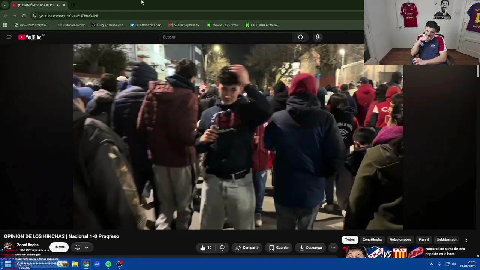Open a new browser tab
Screen dimensions: 480x270
[73, 5]
